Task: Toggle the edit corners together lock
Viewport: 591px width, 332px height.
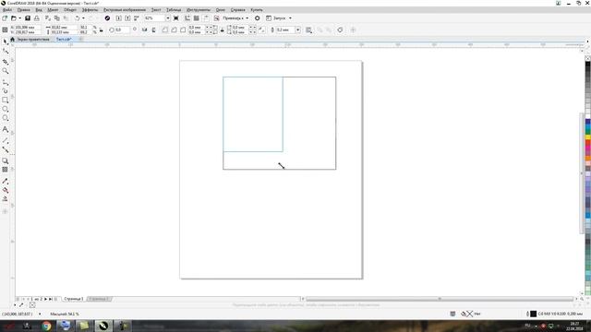Action: tap(222, 30)
